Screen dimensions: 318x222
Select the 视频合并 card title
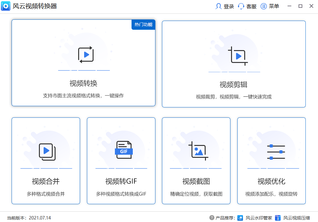[x=46, y=181]
